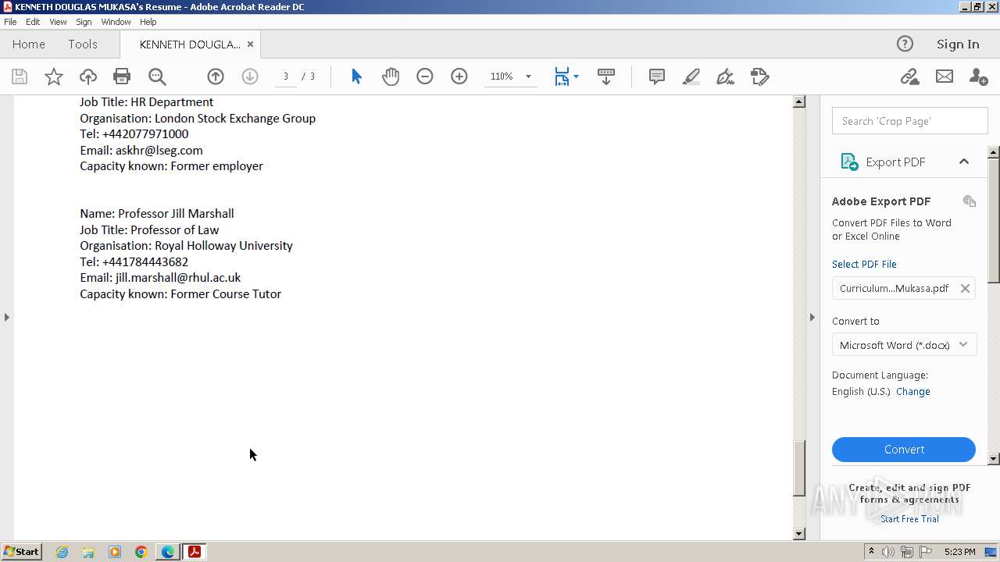Viewport: 1000px width, 562px height.
Task: Open the View menu
Action: click(58, 22)
